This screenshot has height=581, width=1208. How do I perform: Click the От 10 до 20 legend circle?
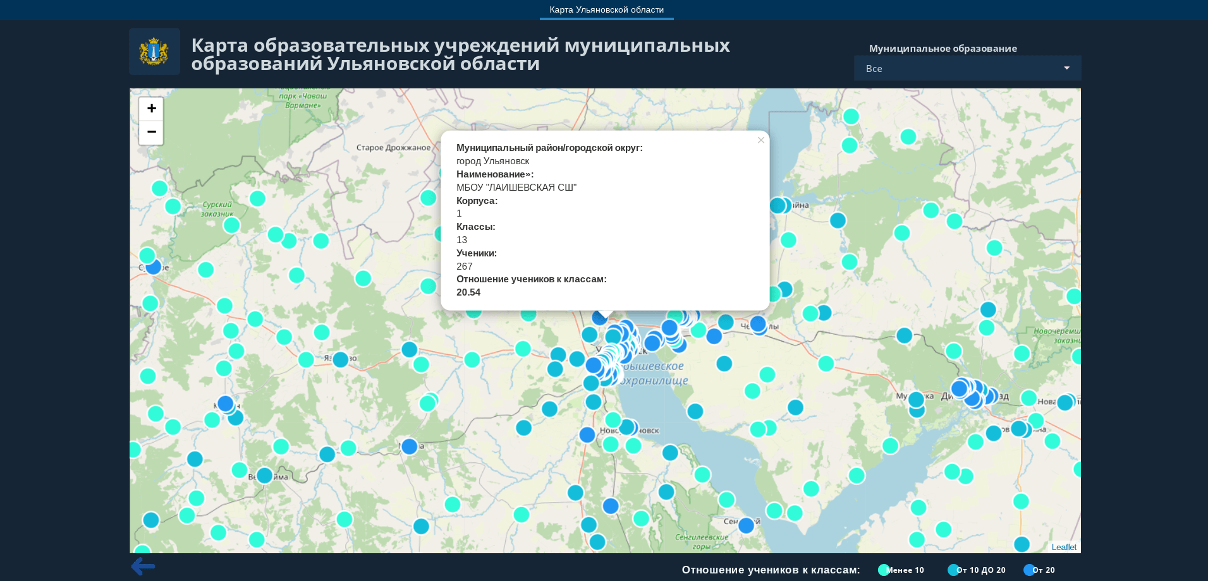(x=953, y=570)
